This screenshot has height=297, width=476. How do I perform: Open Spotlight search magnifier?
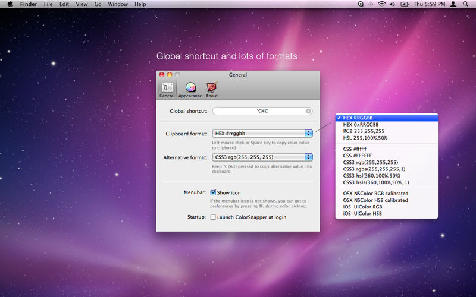click(465, 4)
